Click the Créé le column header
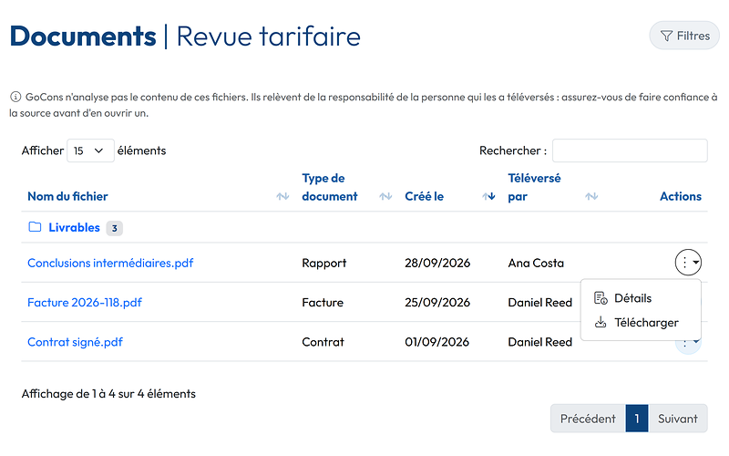Image resolution: width=729 pixels, height=456 pixels. tap(424, 196)
